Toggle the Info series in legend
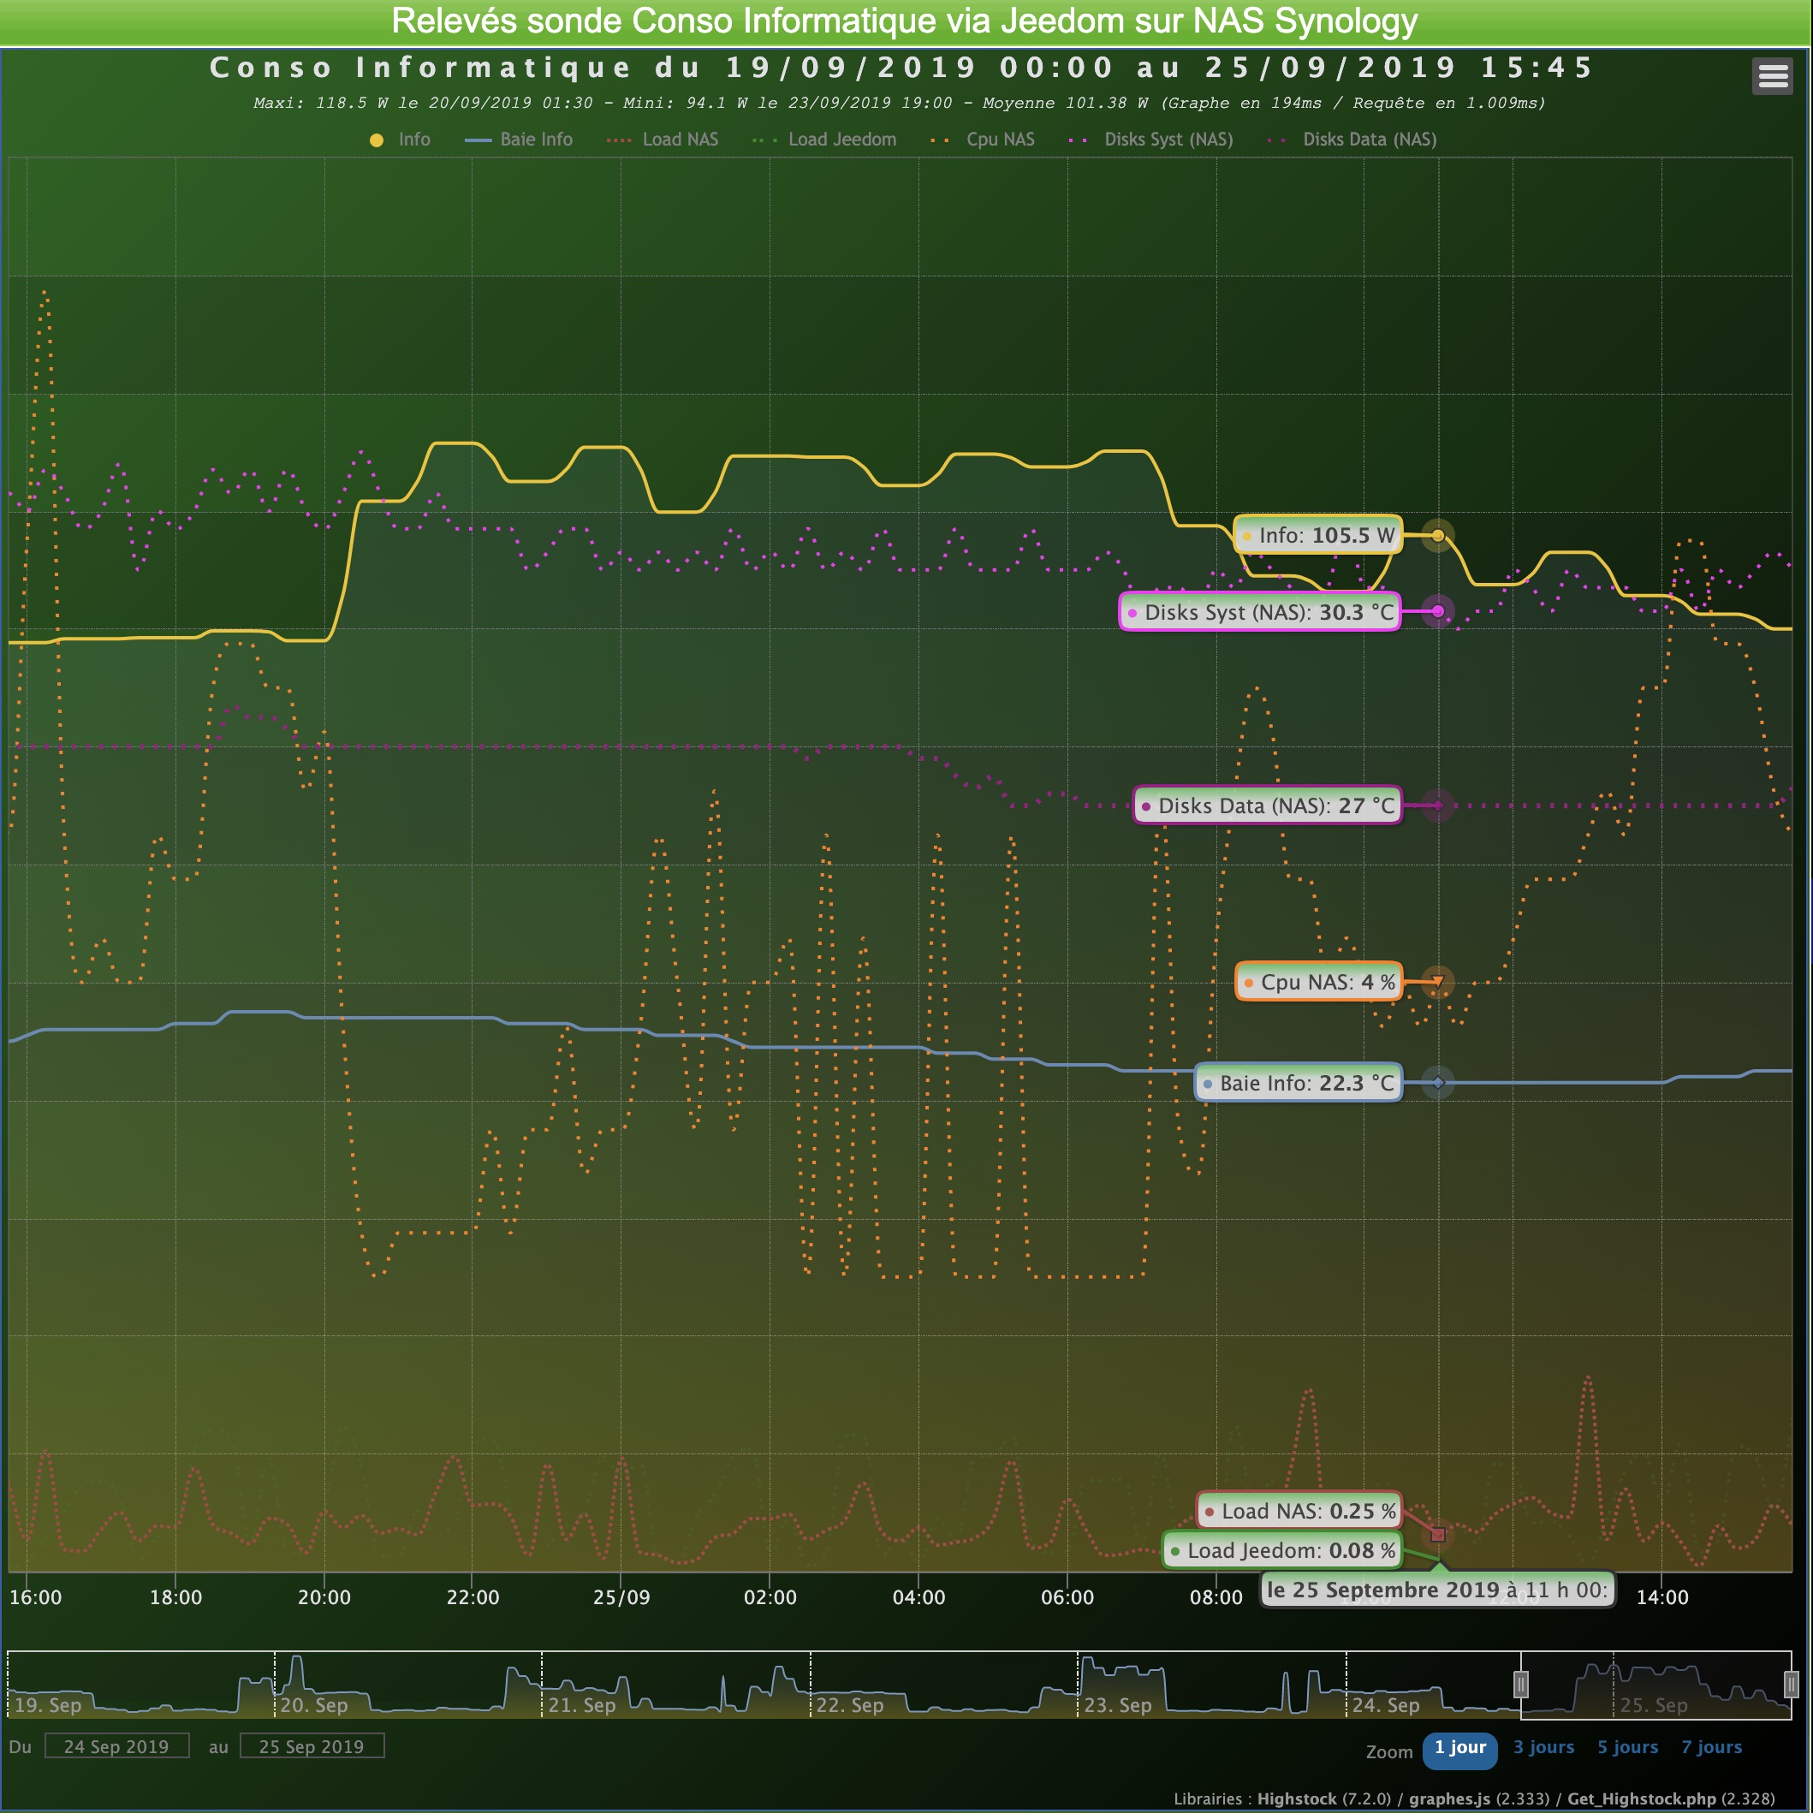The image size is (1813, 1813). coord(400,140)
